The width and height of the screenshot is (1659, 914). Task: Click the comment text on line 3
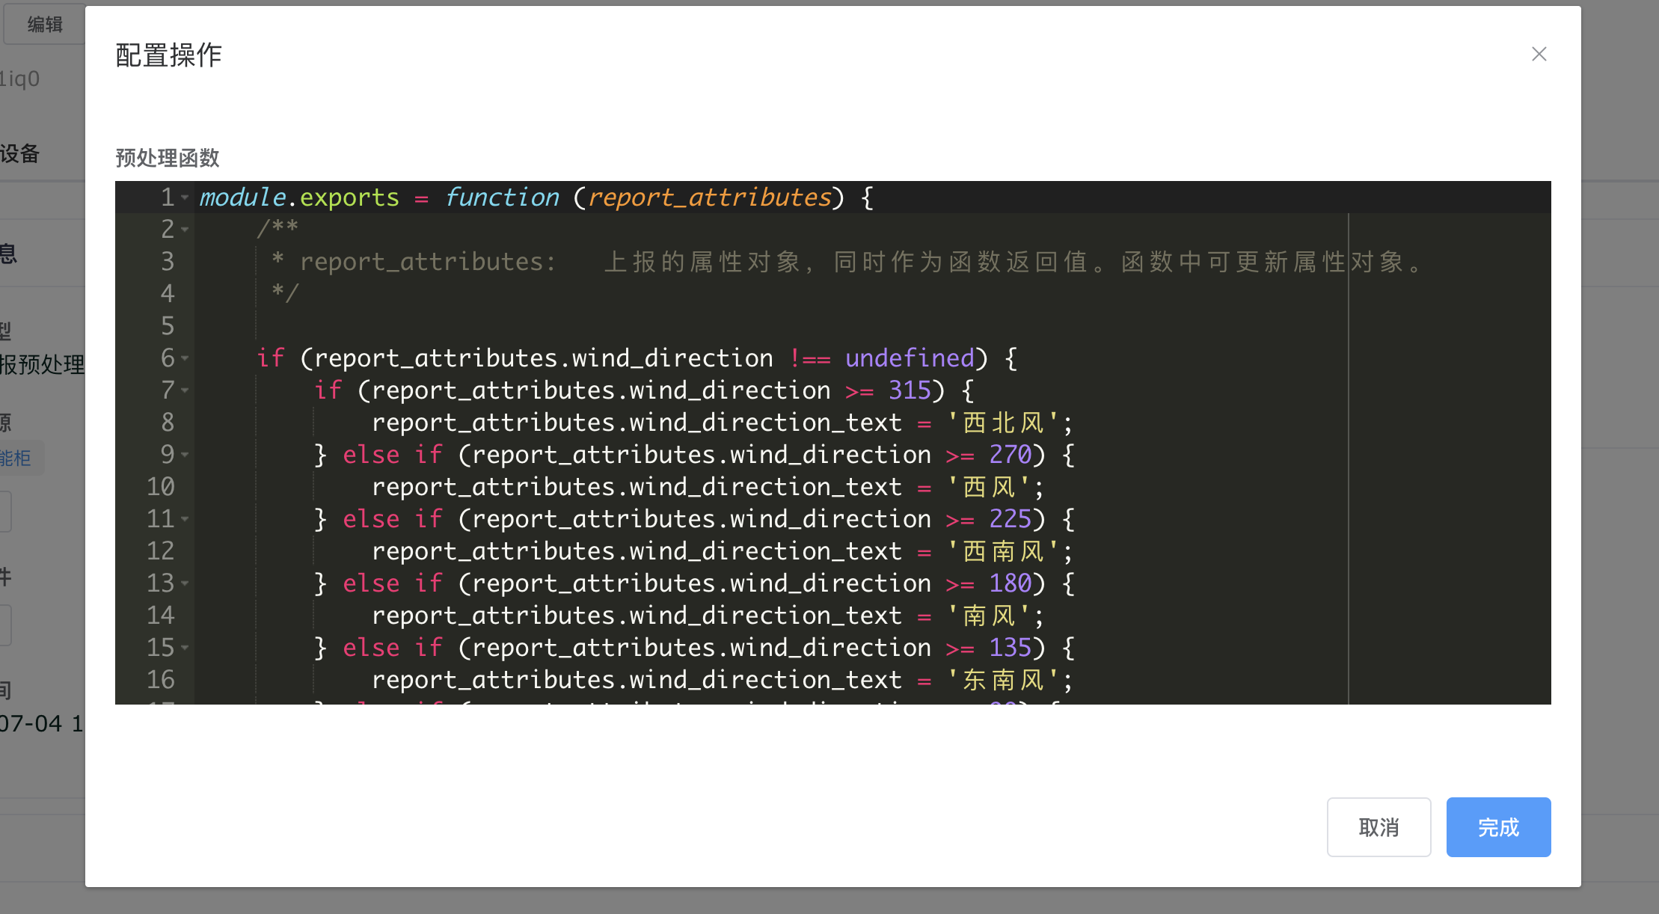click(847, 262)
